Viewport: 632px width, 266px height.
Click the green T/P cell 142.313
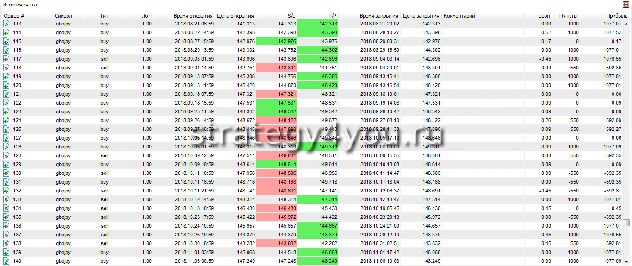tap(318, 24)
